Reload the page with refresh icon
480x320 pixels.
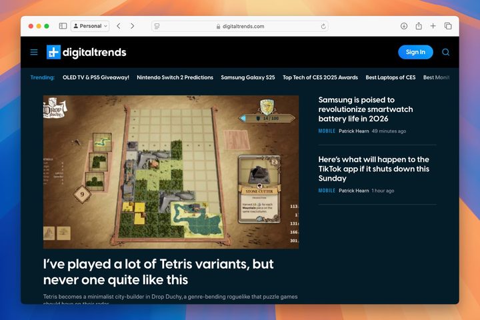(323, 27)
